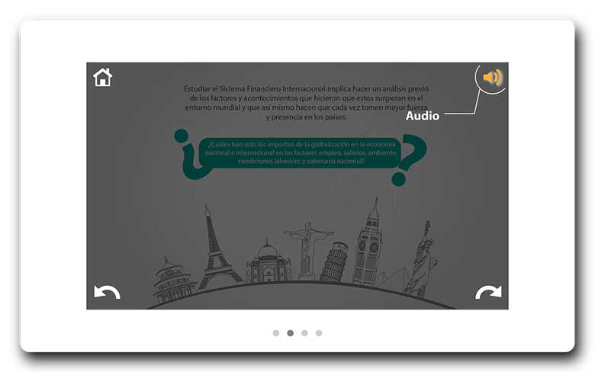Select the Big Ben clock tower
Image resolution: width=595 pixels, height=372 pixels.
pos(370,244)
